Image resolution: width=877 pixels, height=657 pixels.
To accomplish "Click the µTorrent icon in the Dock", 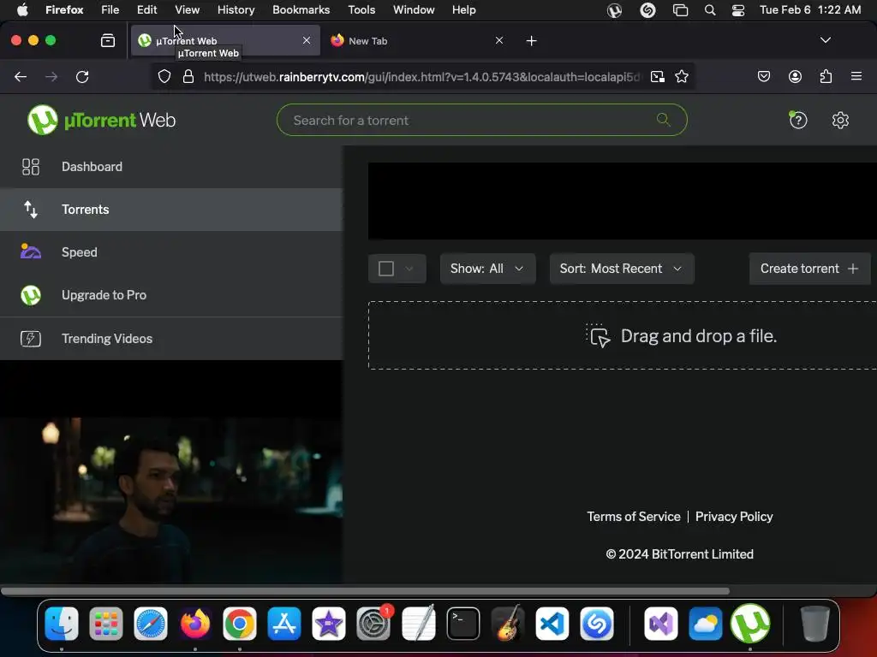I will tap(750, 624).
